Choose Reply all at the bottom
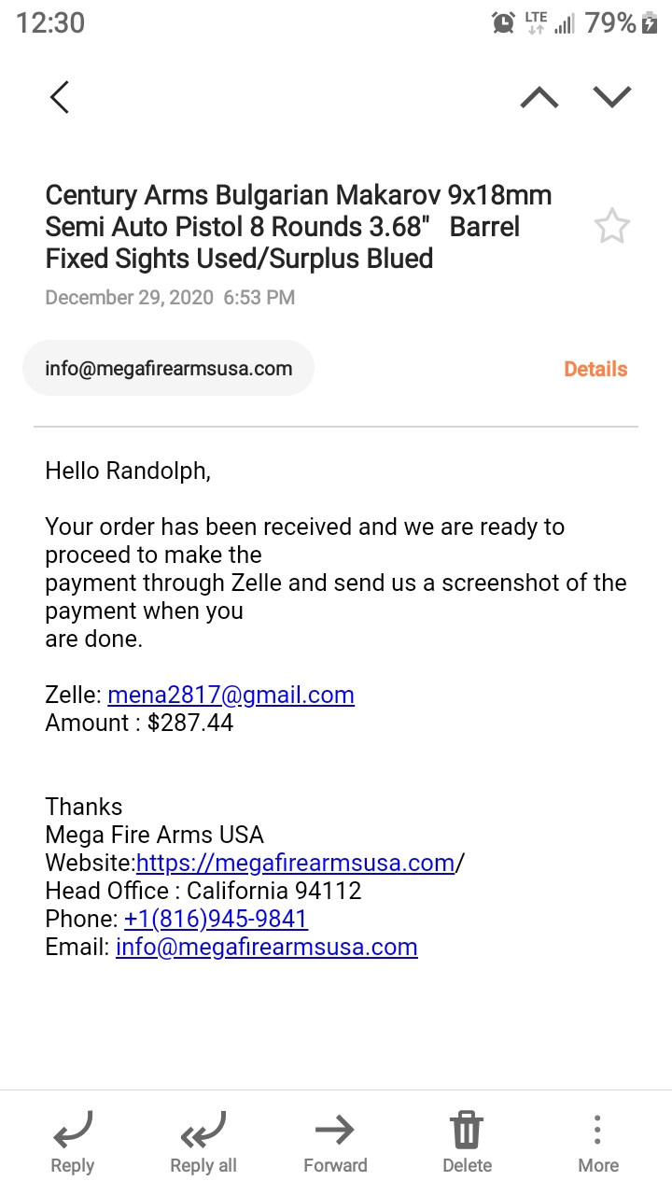 coord(203,1143)
